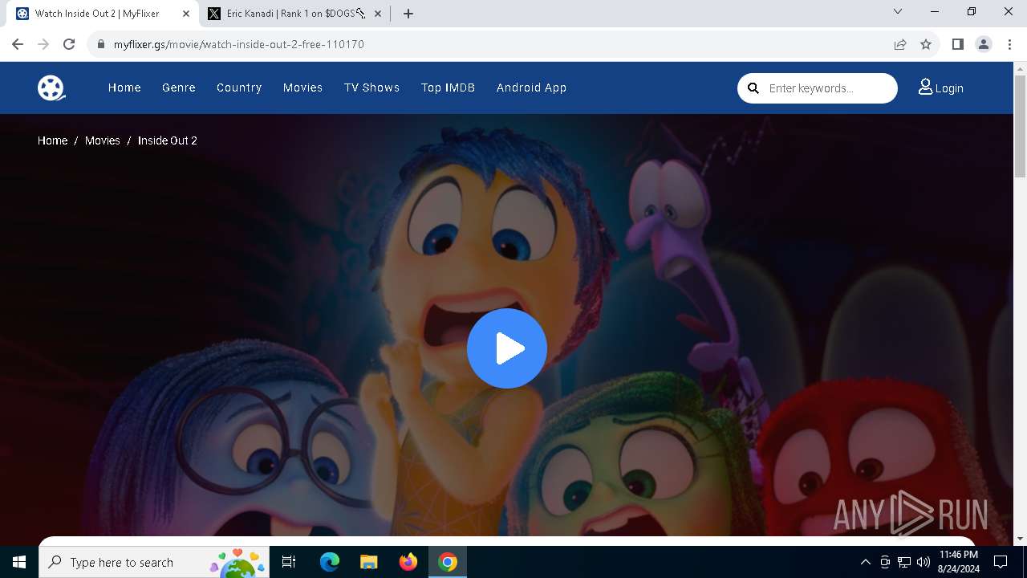
Task: Click the Movies breadcrumb link
Action: (103, 140)
